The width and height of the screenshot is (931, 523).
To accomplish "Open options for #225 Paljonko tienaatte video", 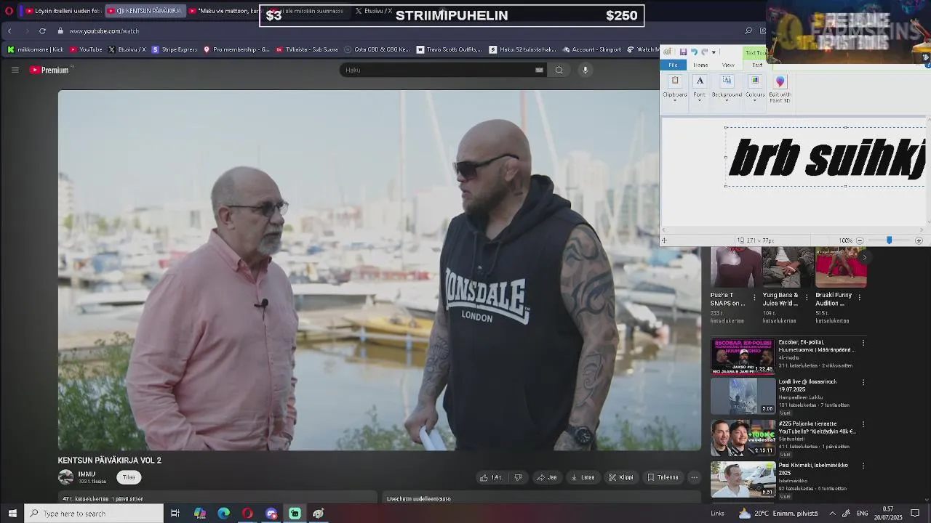I will 863,424.
